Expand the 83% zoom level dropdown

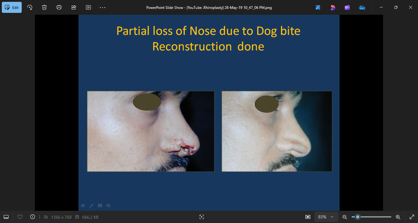point(326,217)
